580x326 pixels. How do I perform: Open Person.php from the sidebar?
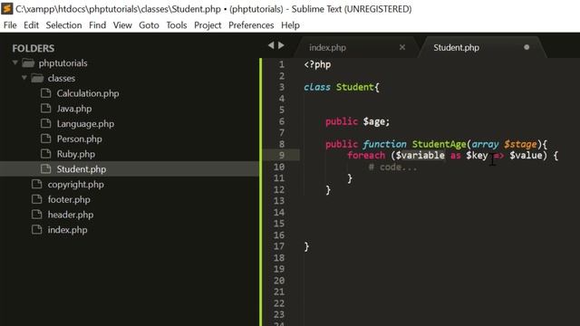click(x=80, y=139)
